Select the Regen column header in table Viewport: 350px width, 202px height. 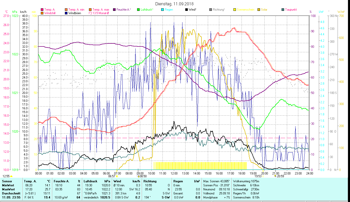tap(178, 181)
